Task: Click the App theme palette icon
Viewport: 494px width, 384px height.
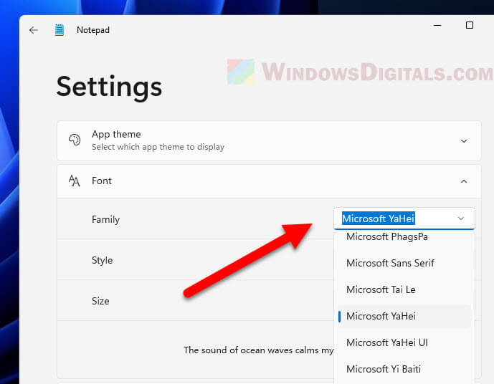Action: (x=75, y=140)
